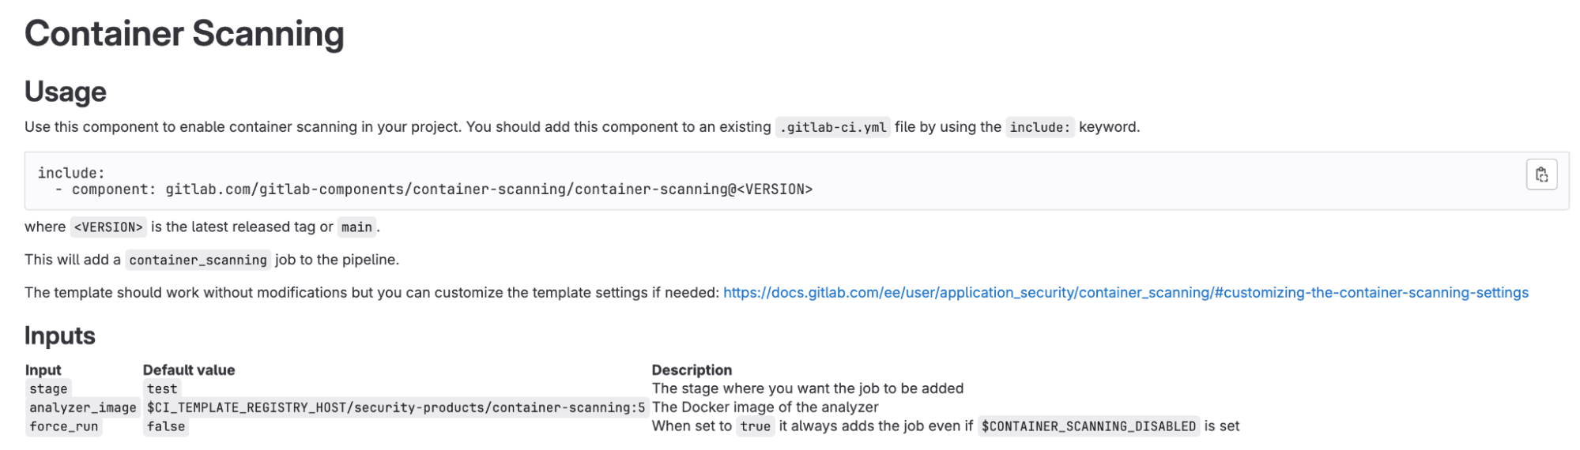Click the <VERSION> inline code tag
The height and width of the screenshot is (450, 1580).
[108, 227]
